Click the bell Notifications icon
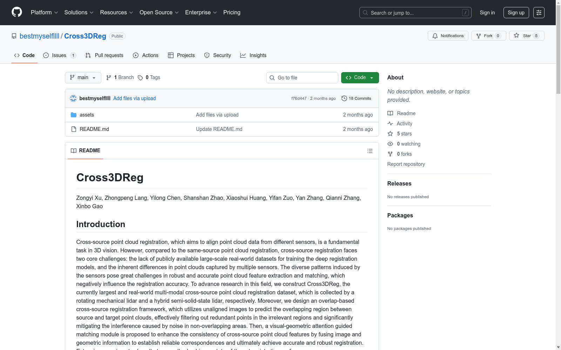Image resolution: width=561 pixels, height=350 pixels. [x=435, y=36]
